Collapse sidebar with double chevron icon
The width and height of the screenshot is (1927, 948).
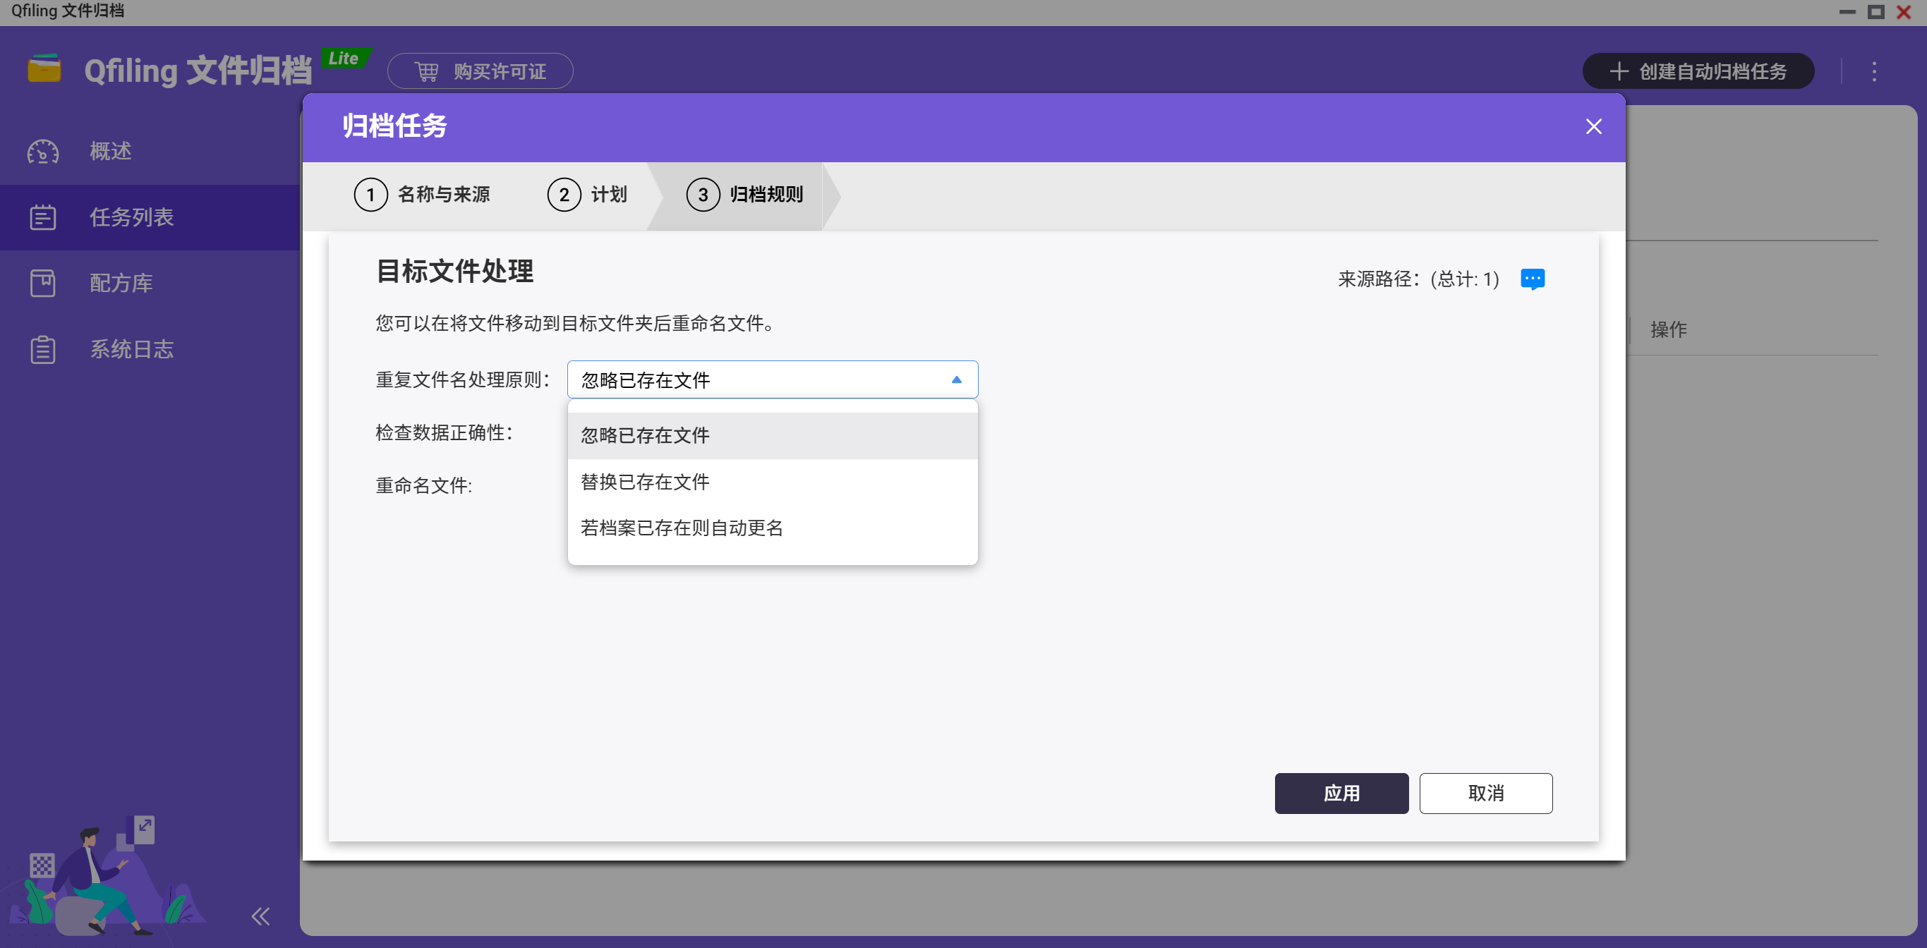(260, 916)
